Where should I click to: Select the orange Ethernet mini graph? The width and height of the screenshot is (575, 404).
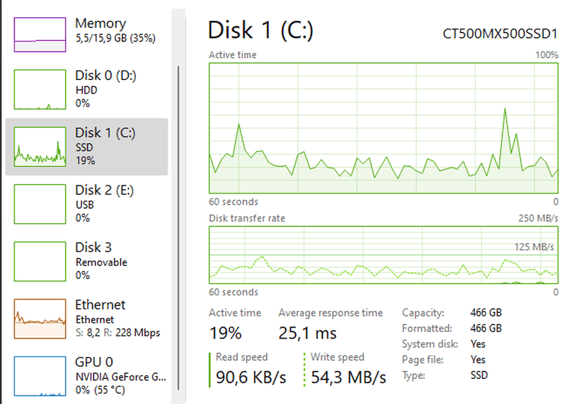tap(40, 318)
